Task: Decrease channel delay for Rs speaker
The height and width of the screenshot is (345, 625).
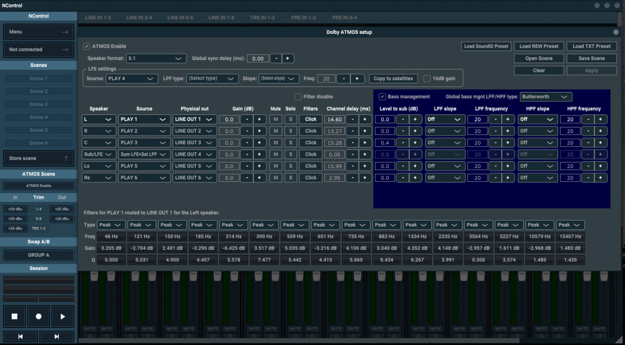Action: click(352, 177)
